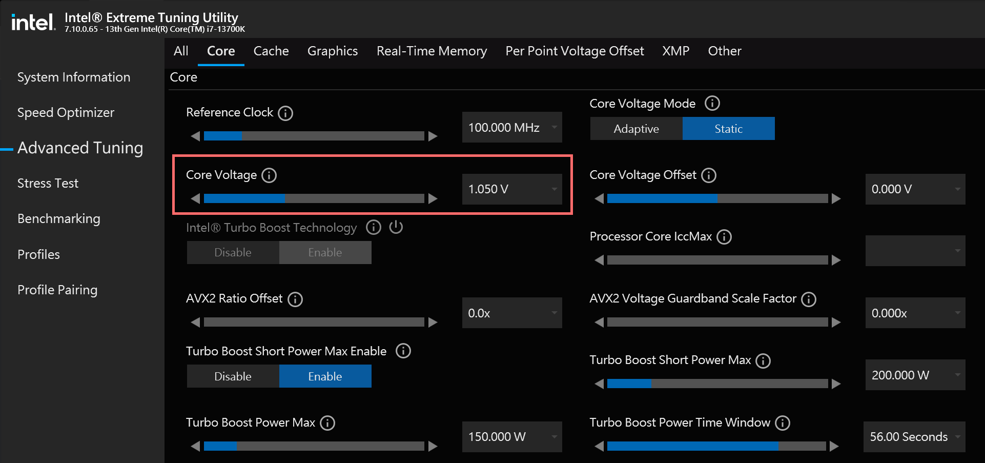
Task: Click right arrow on Turbo Boost Power Max slider
Action: [433, 446]
